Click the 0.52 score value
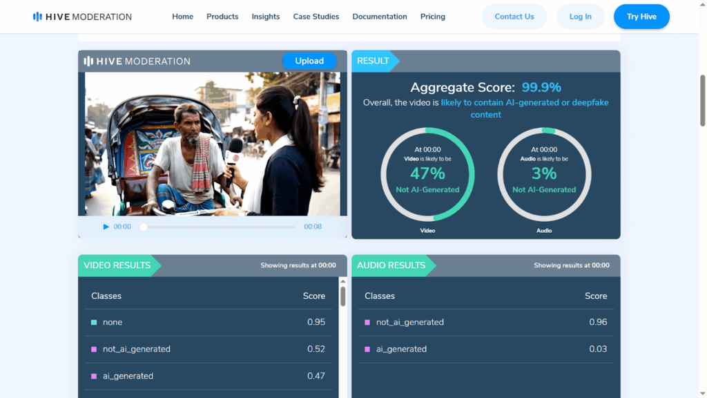 coord(316,349)
